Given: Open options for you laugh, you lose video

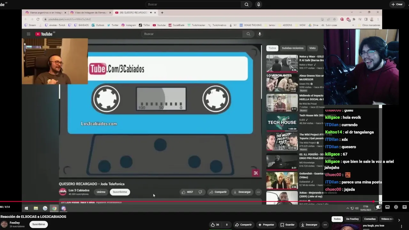Looking at the screenshot, I should pos(401,226).
